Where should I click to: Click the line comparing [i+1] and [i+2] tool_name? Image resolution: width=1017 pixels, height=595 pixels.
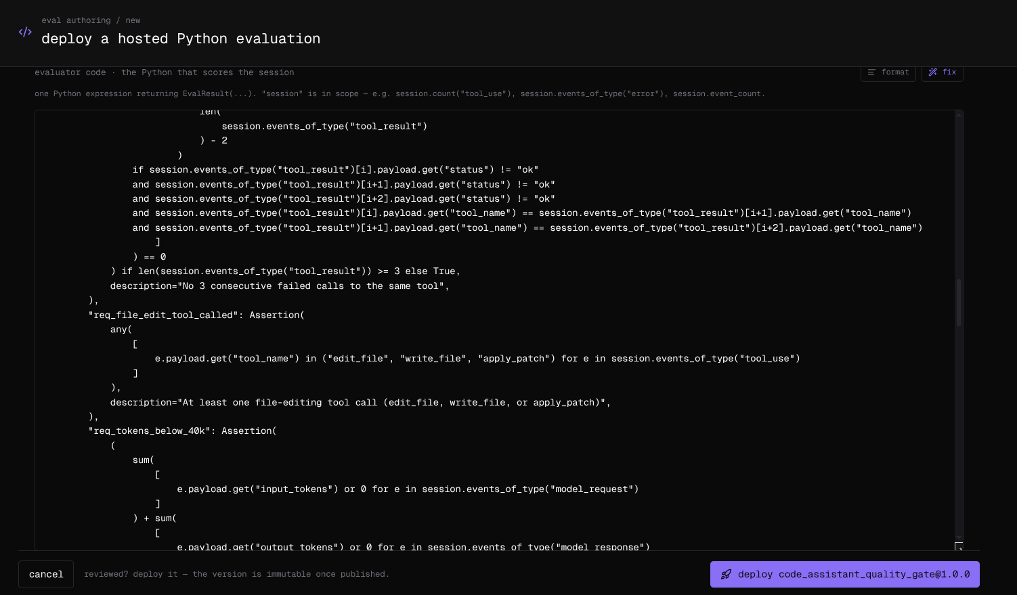coord(527,228)
